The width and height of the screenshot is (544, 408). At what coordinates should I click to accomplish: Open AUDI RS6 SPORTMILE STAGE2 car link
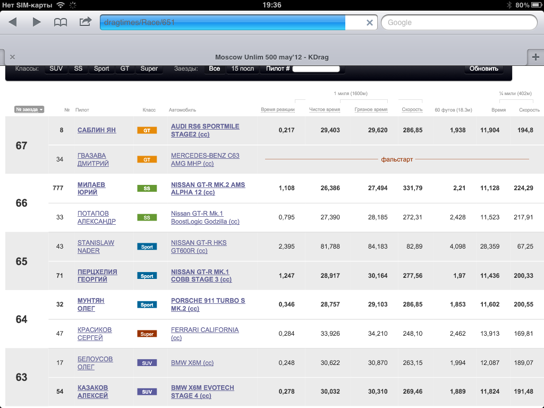pyautogui.click(x=205, y=131)
